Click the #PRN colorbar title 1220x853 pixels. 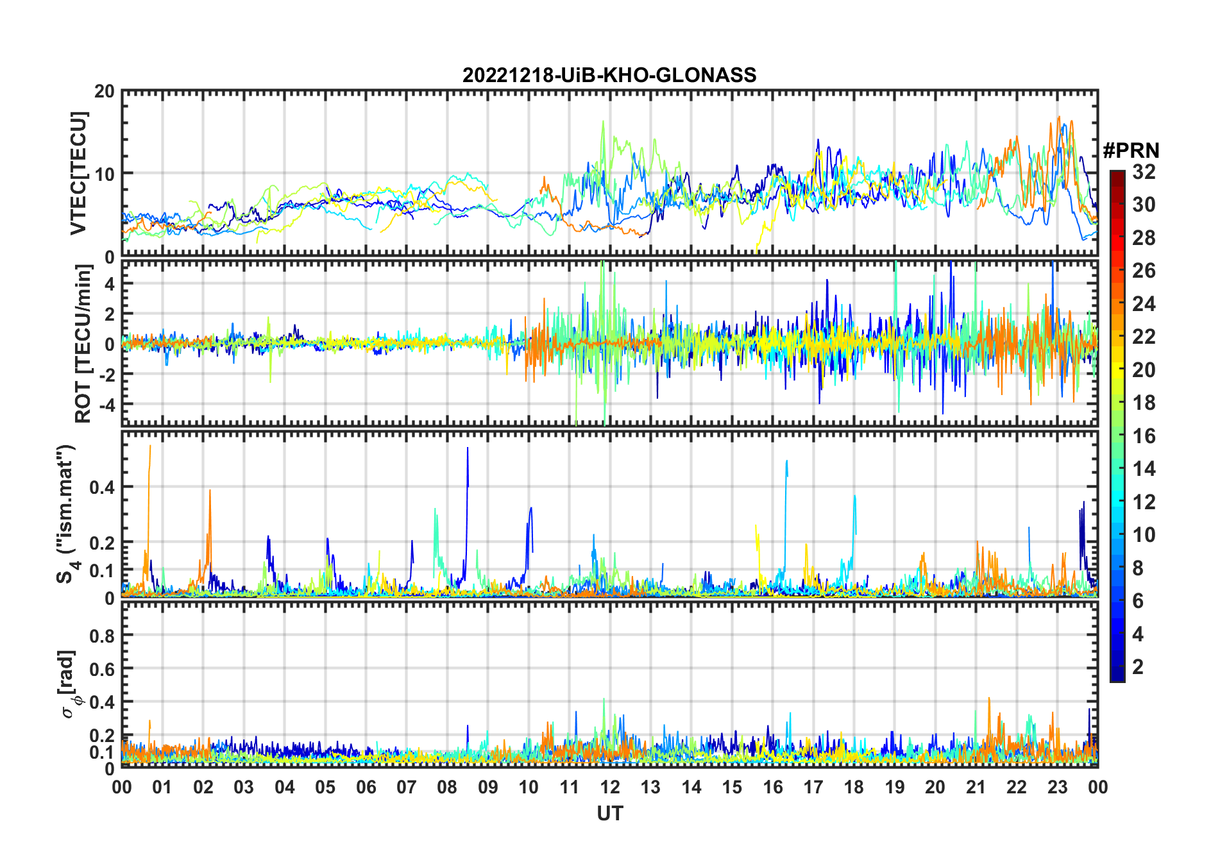coord(1131,151)
